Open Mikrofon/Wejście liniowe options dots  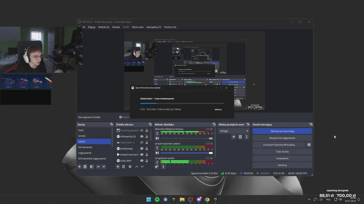[x=157, y=133]
